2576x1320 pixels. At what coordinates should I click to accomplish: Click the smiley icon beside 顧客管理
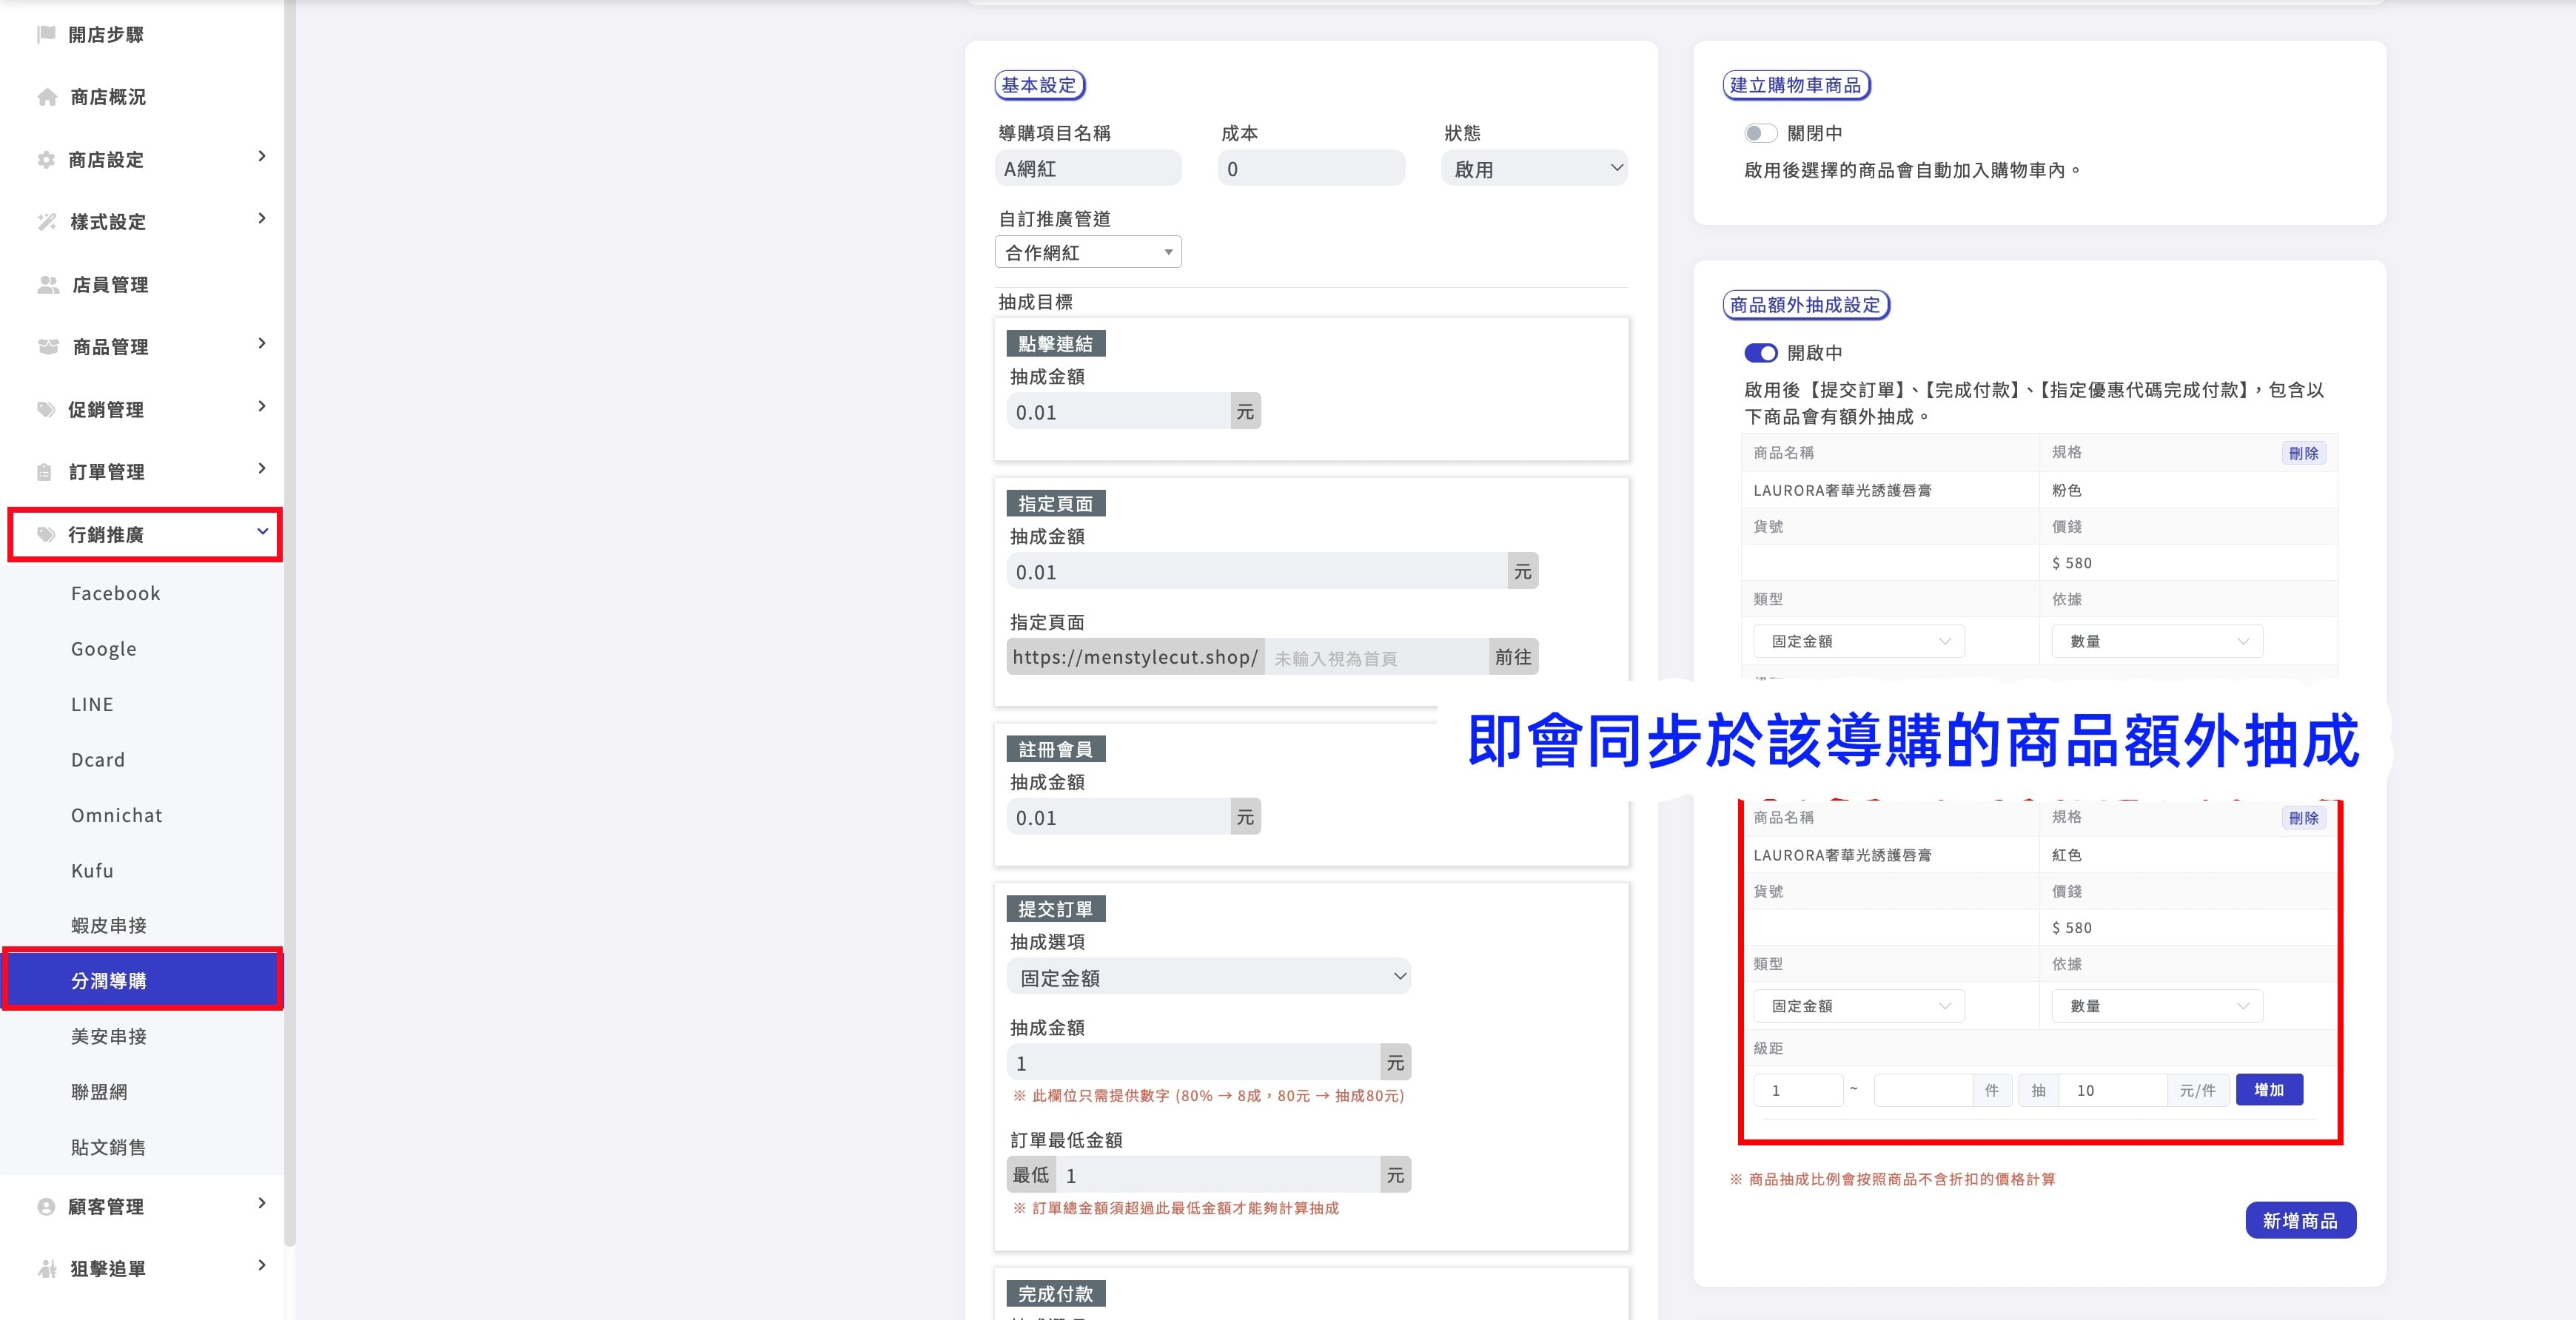tap(46, 1206)
